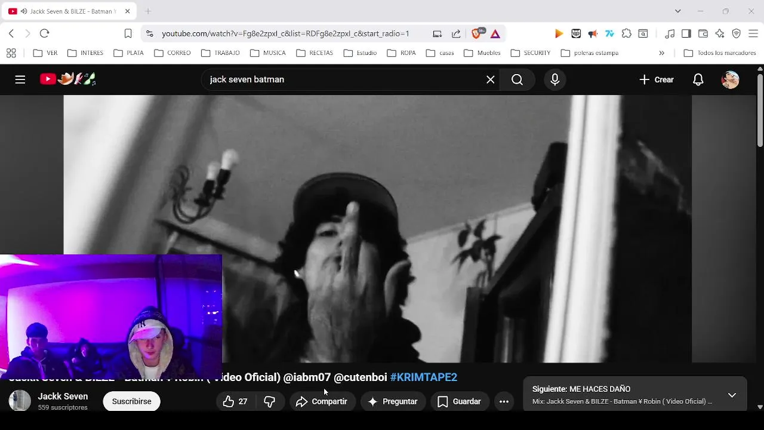
Task: Mute tab via speaker icon
Action: point(24,11)
